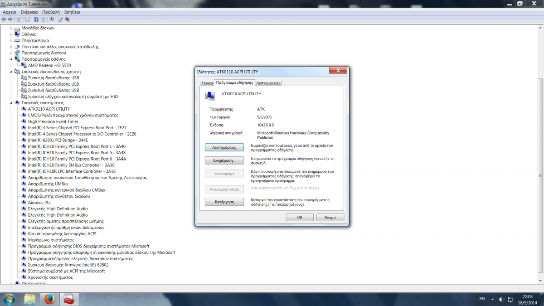Select Μεγάφωνο συστήματος device
The image size is (544, 306).
[51, 240]
